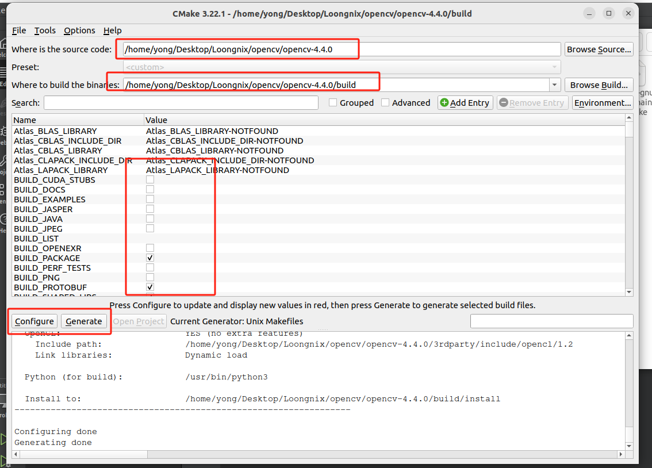The image size is (652, 468).
Task: Close the CMake window
Action: coord(628,13)
